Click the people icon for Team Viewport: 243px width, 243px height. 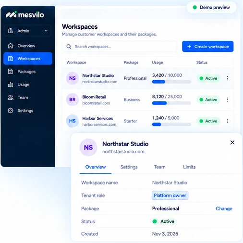point(11,97)
